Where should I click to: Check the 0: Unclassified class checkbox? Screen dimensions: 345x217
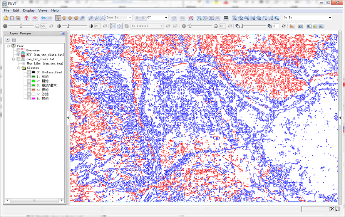29,72
